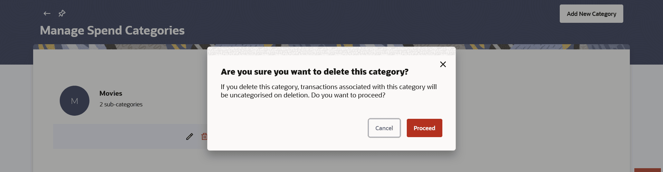Click the Movies category name
The height and width of the screenshot is (172, 663).
pyautogui.click(x=111, y=93)
